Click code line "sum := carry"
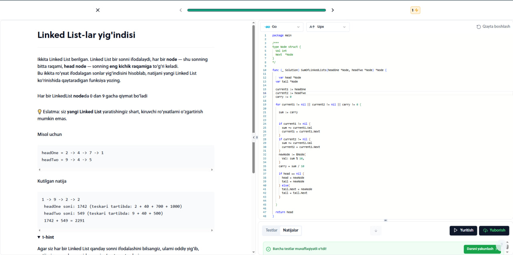513x255 pixels. point(288,112)
